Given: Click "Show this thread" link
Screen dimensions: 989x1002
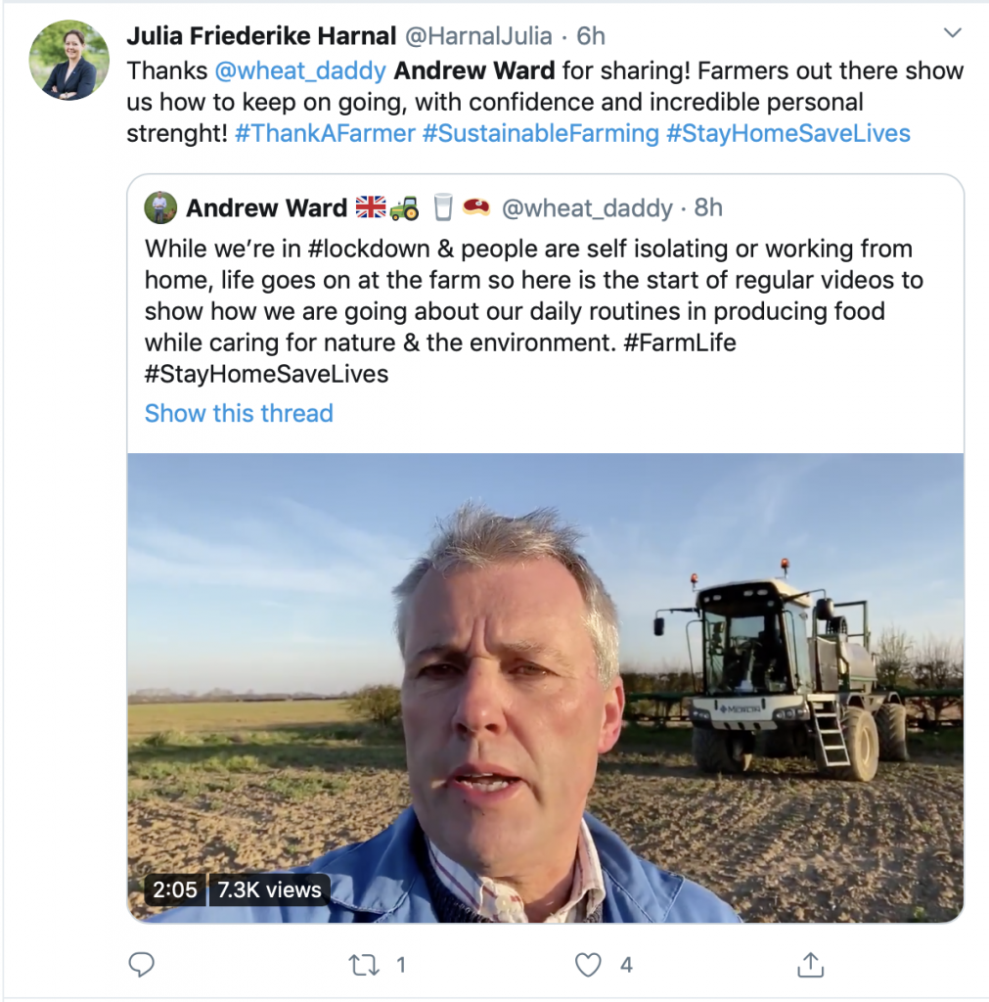Looking at the screenshot, I should pyautogui.click(x=239, y=413).
